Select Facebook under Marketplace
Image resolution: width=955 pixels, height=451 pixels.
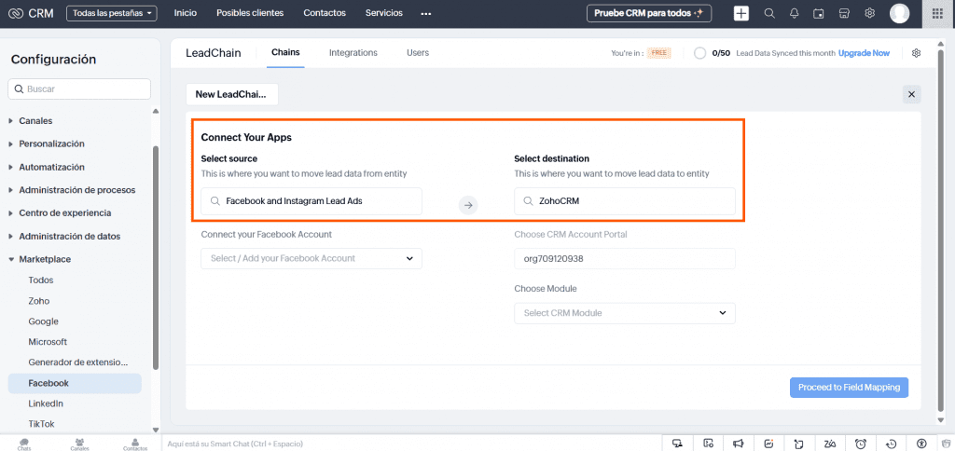(75, 383)
